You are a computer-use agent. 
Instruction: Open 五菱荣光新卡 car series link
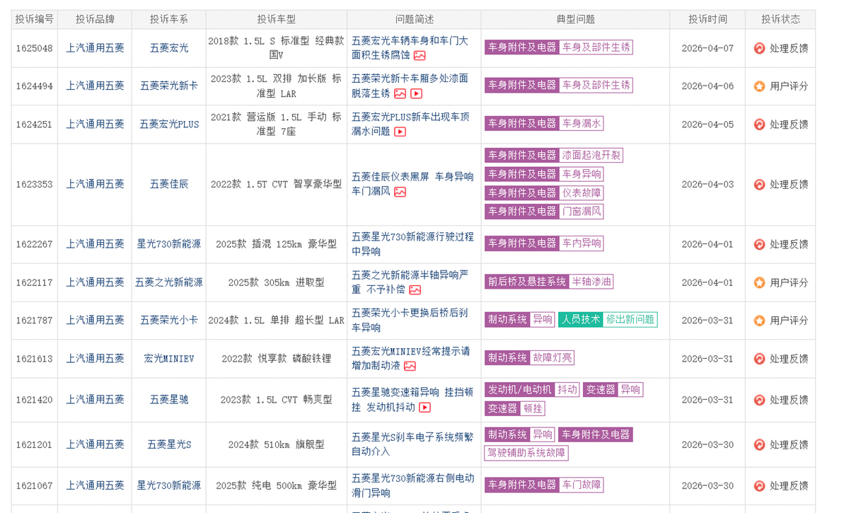(169, 86)
